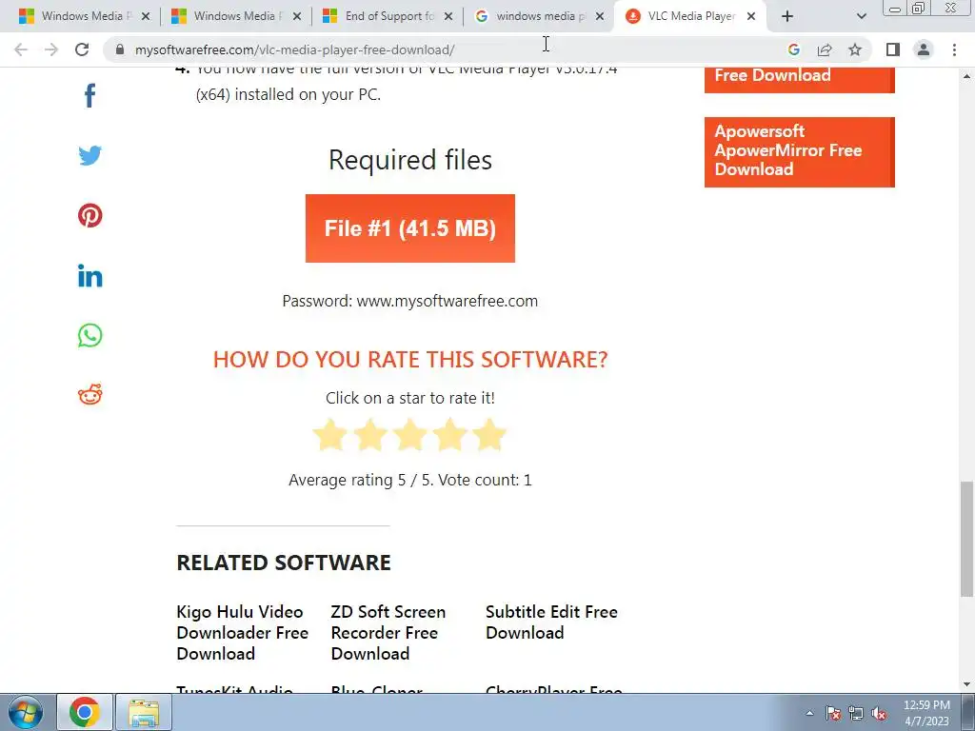
Task: Click the top Free Download sidebar button
Action: click(x=800, y=80)
